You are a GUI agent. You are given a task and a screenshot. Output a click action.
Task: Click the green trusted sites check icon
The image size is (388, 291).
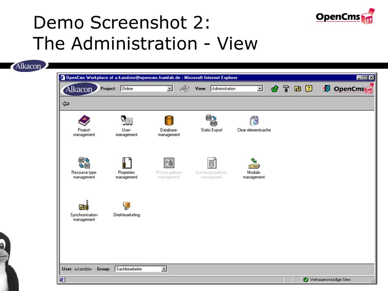tap(306, 280)
